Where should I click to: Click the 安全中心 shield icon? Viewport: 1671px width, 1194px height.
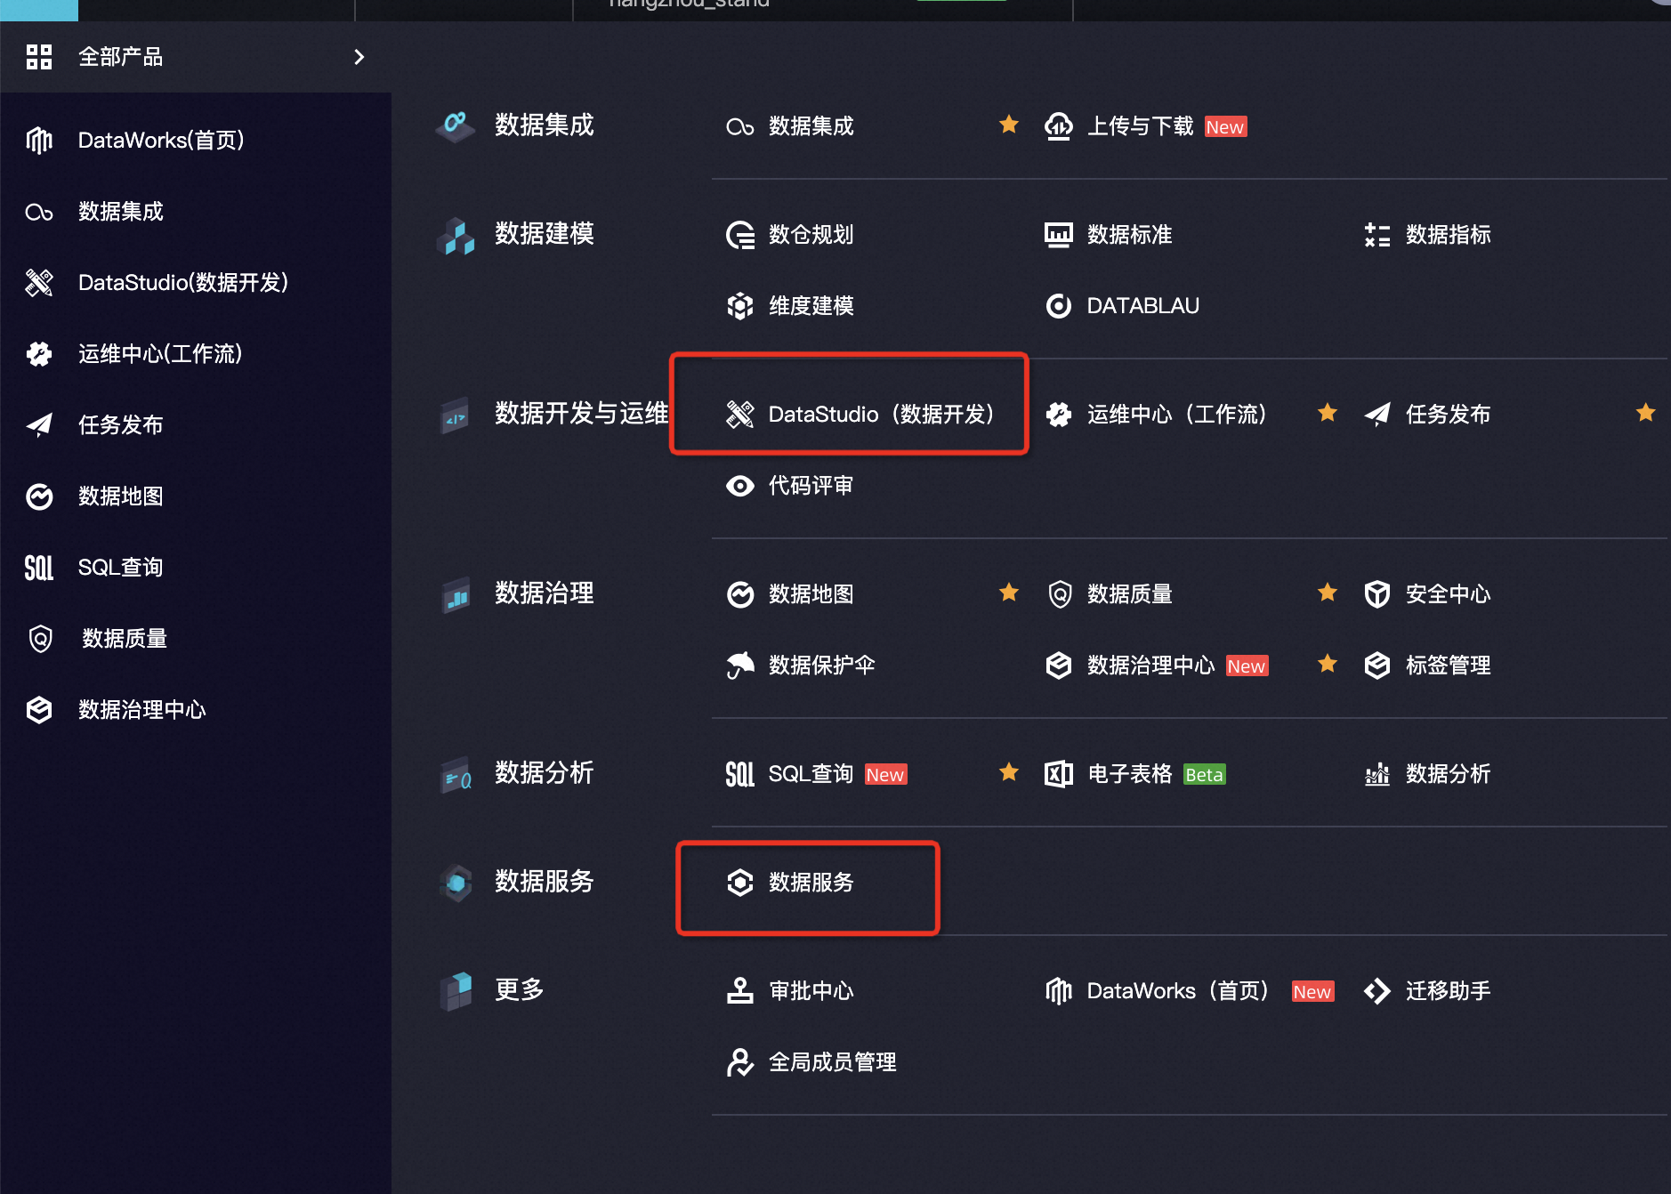tap(1377, 594)
